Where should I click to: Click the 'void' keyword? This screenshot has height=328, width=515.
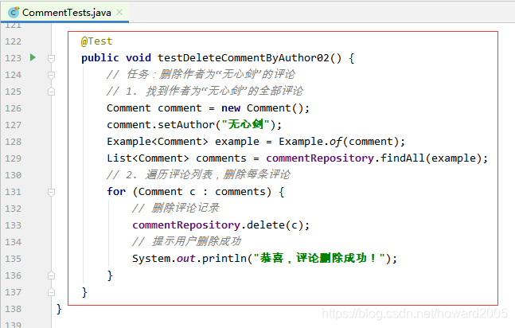[x=139, y=58]
